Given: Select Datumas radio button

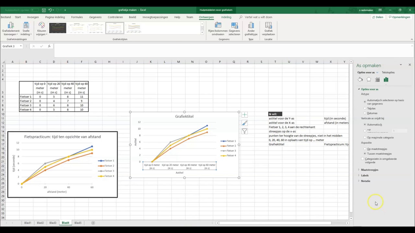Looking at the screenshot, I should pos(365,113).
